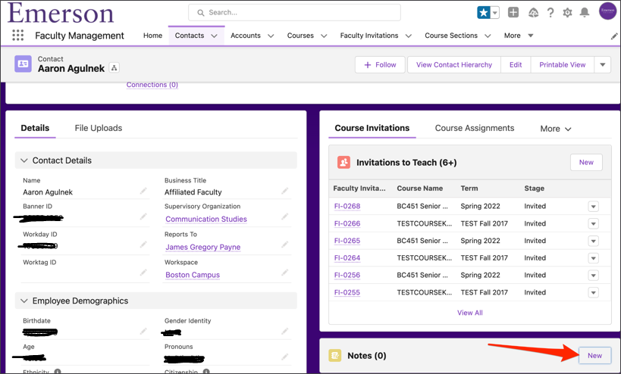
Task: Create New Invitation to Teach
Action: pyautogui.click(x=586, y=163)
